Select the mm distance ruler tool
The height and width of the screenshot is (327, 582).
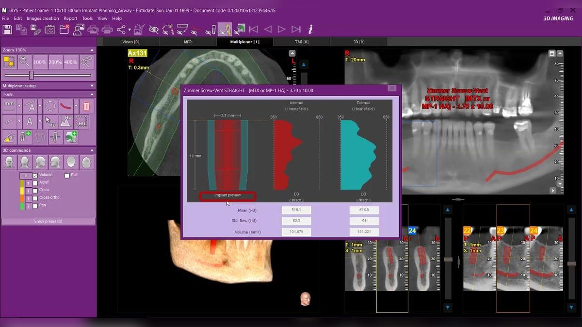pos(9,106)
